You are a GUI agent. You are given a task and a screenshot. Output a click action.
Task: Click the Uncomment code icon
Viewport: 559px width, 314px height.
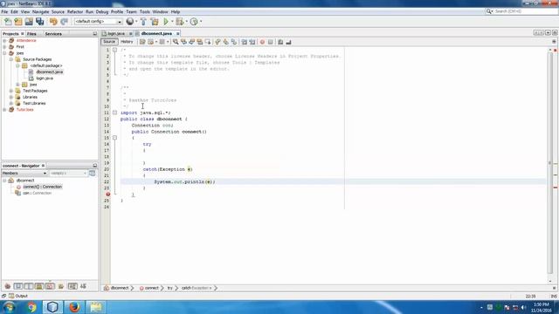(x=288, y=42)
